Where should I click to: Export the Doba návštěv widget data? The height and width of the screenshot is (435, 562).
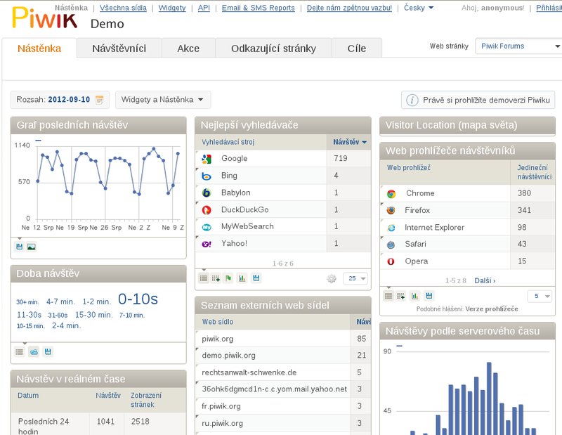coord(48,352)
